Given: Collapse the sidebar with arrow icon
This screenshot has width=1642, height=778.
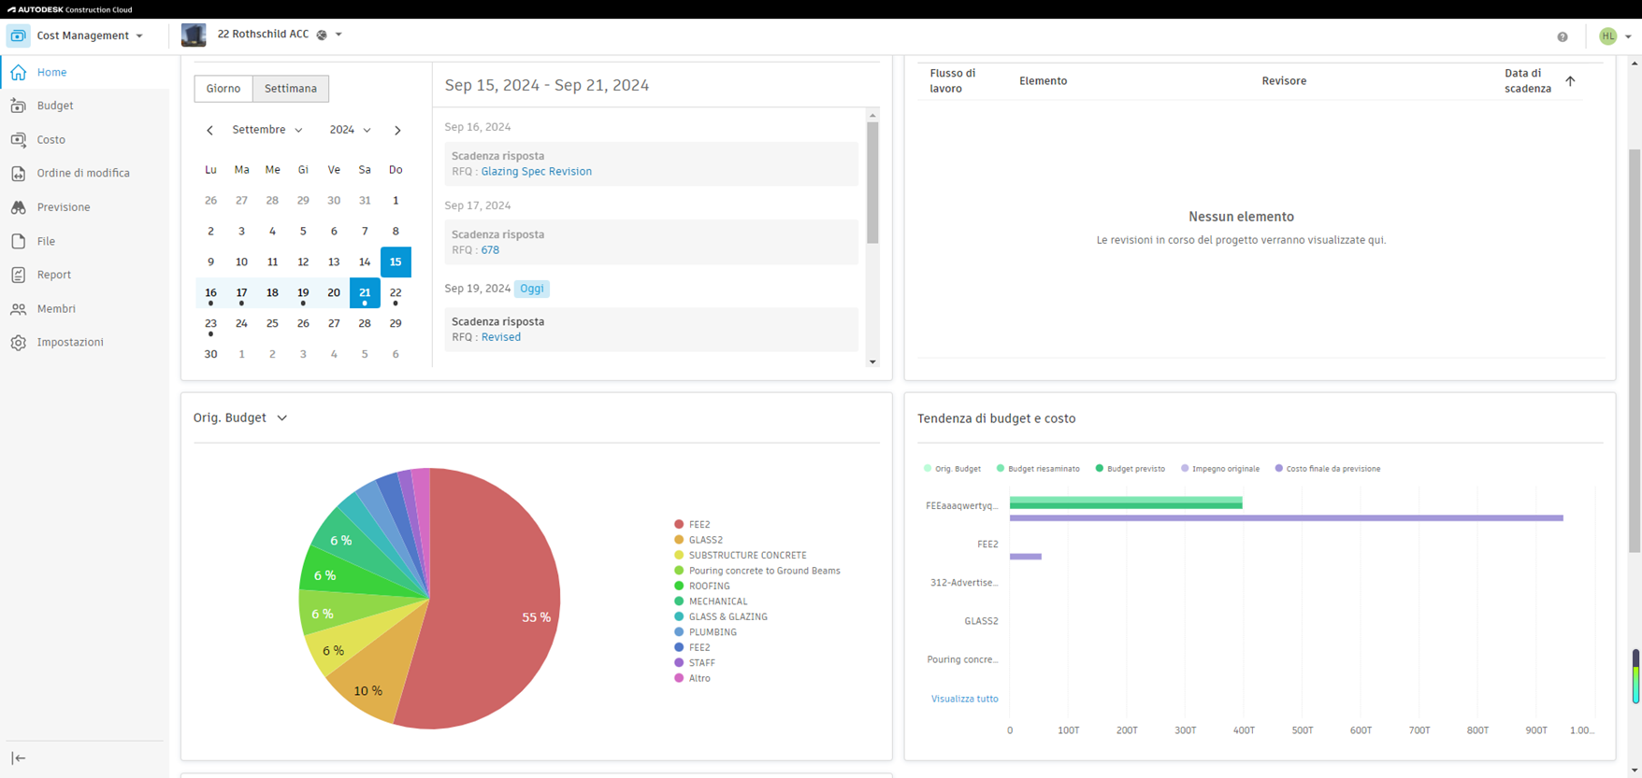Looking at the screenshot, I should (x=19, y=758).
